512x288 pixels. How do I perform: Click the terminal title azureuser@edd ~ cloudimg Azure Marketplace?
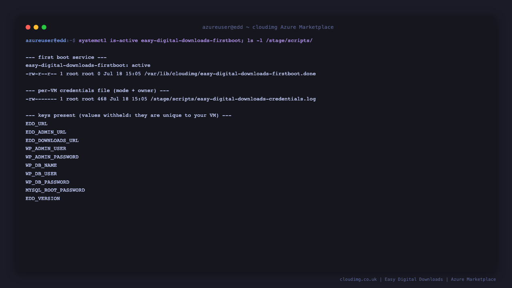tap(268, 27)
